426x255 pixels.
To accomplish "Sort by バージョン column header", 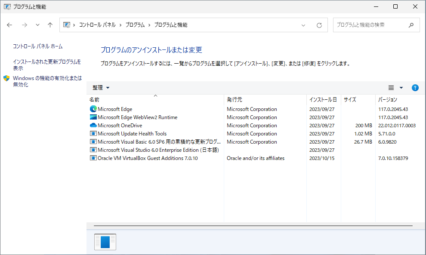I will [x=399, y=100].
